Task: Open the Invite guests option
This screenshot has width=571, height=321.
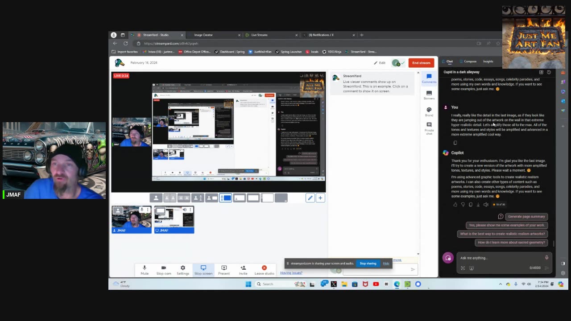Action: tap(243, 270)
